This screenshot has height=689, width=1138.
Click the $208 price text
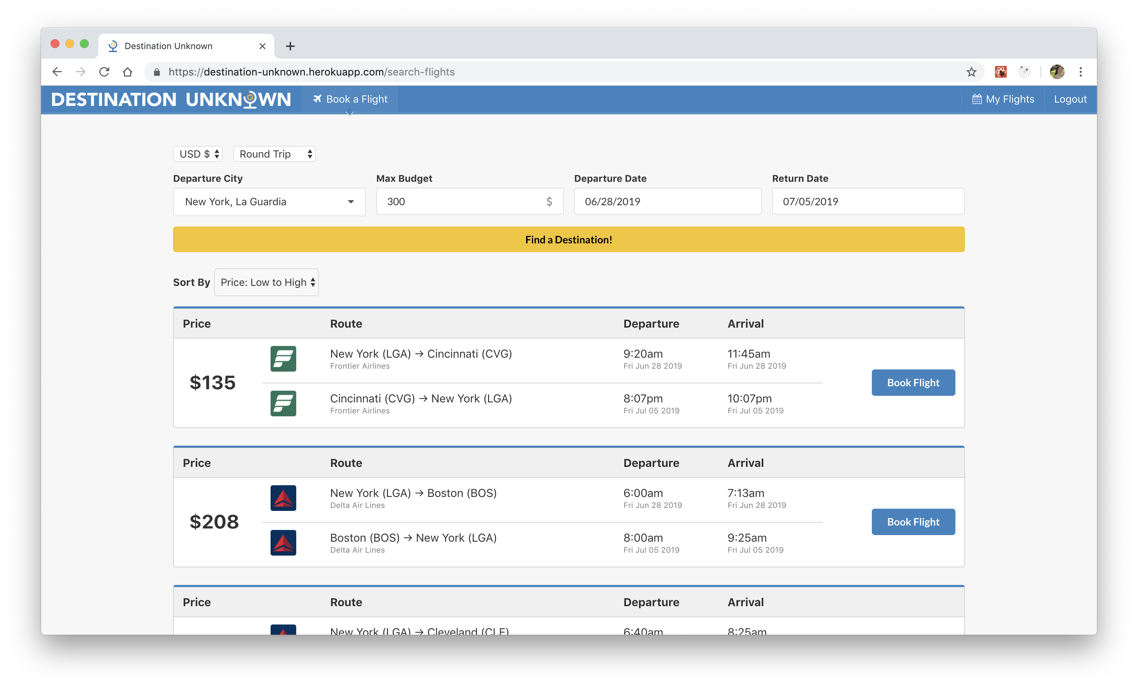tap(214, 522)
